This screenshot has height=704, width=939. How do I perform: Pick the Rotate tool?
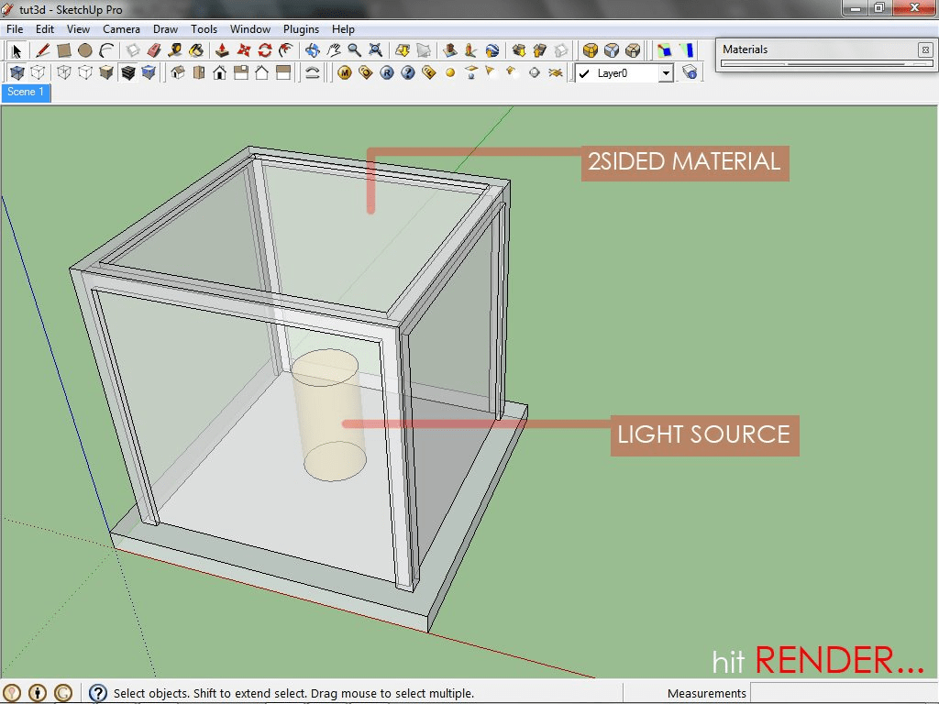point(265,51)
